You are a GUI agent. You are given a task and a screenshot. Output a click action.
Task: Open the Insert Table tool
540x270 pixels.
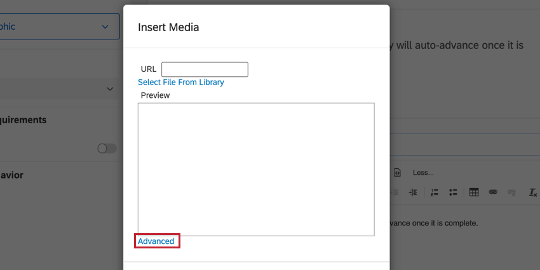tap(474, 192)
